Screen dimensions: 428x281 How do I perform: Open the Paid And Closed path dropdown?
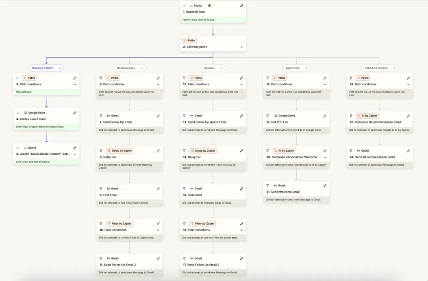379,68
